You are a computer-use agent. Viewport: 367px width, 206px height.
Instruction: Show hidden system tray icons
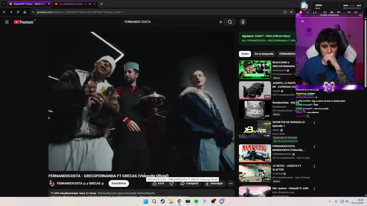point(330,201)
